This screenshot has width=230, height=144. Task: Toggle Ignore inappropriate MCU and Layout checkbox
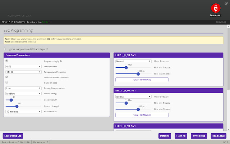pyautogui.click(x=5, y=49)
